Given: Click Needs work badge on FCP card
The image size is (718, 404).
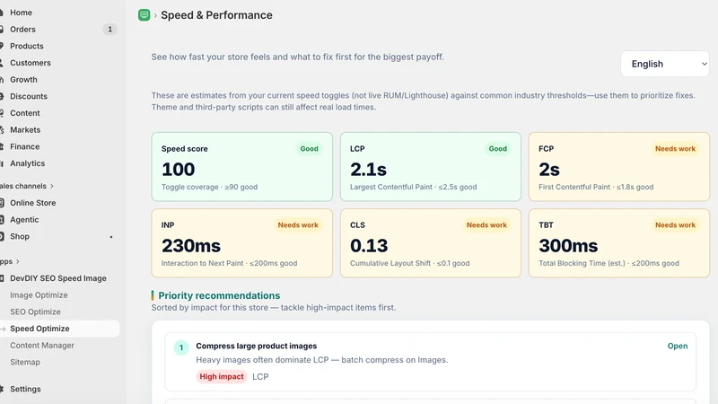Looking at the screenshot, I should [675, 149].
